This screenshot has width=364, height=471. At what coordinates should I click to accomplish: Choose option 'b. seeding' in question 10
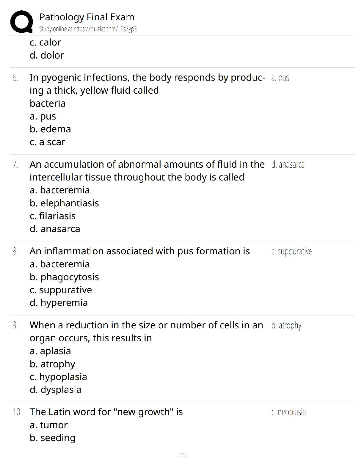click(x=52, y=438)
